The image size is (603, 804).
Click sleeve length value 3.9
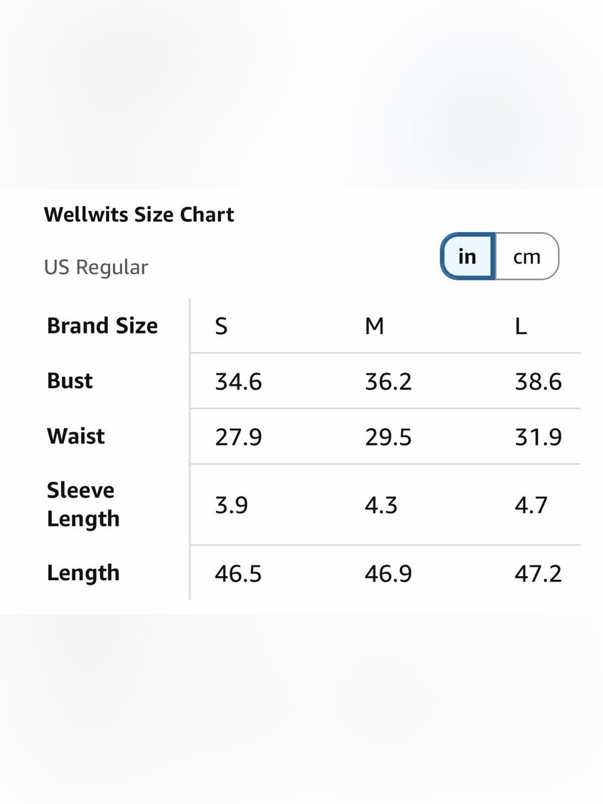[232, 505]
